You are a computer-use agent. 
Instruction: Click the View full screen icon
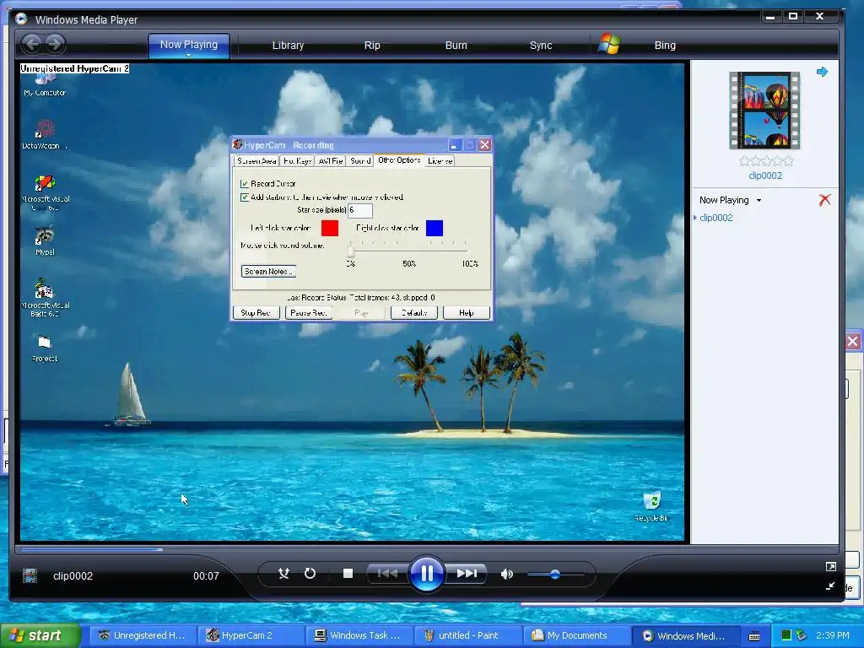click(831, 566)
